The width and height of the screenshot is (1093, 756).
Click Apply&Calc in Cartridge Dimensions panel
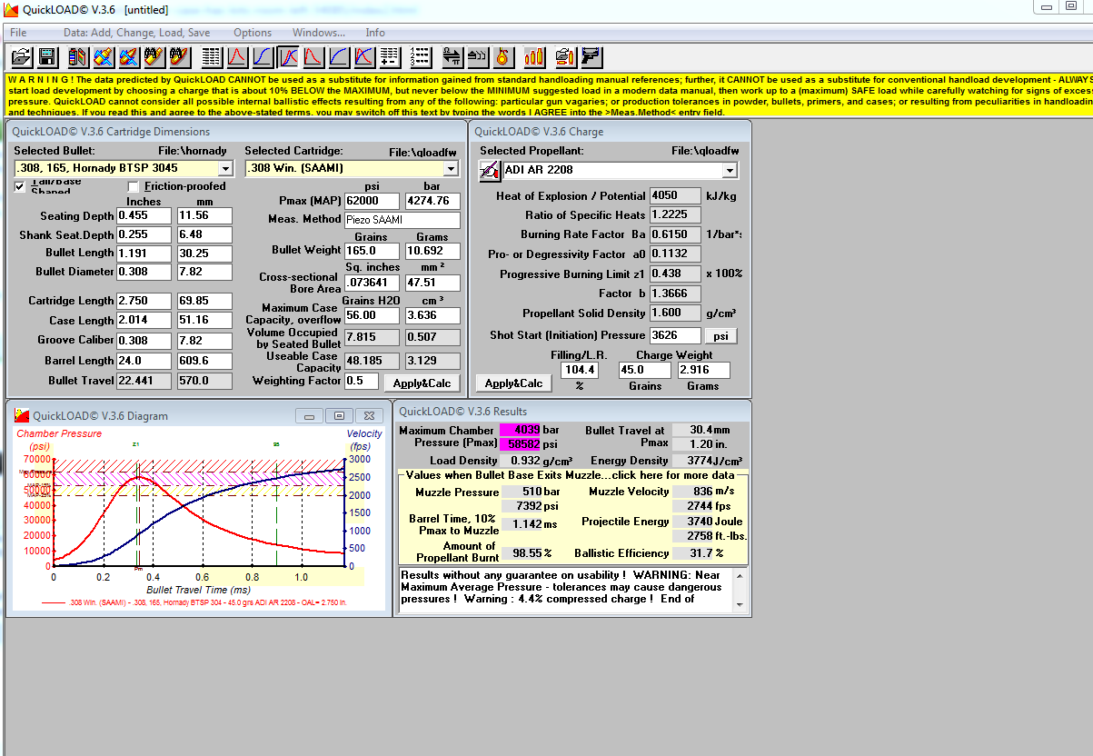(421, 383)
